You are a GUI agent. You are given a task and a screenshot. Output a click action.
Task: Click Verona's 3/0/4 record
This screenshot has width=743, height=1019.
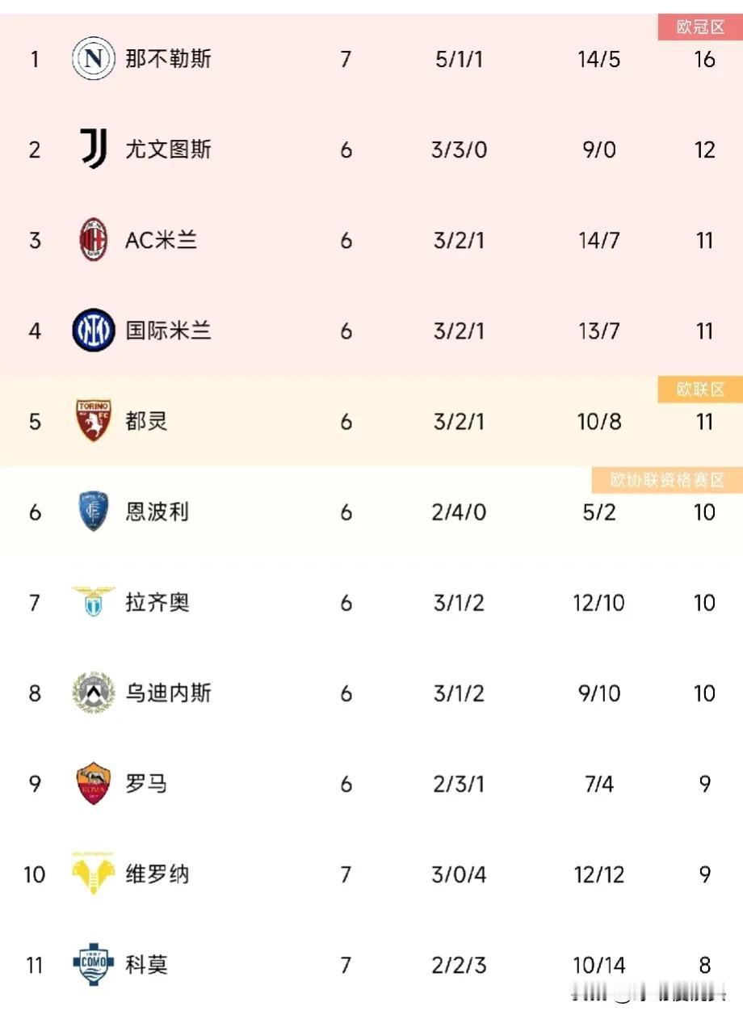click(x=459, y=874)
